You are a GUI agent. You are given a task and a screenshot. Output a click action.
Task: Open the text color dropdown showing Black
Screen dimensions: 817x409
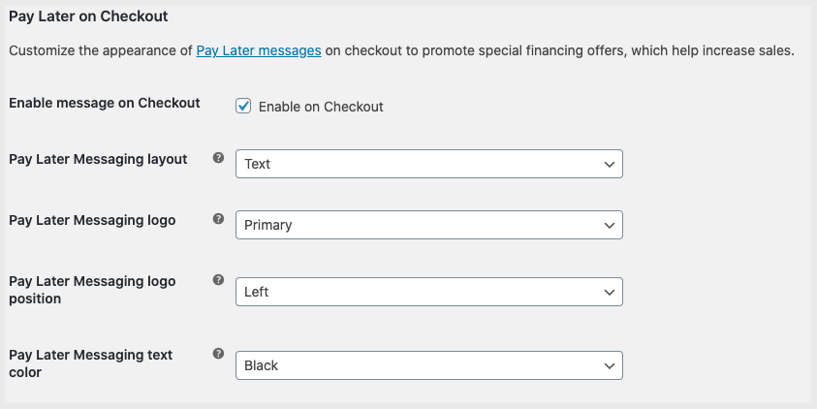click(428, 365)
